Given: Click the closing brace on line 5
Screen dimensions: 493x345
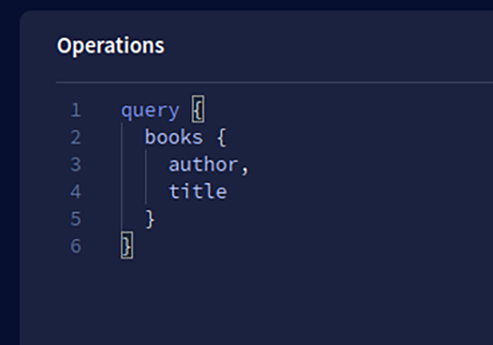Looking at the screenshot, I should 150,219.
